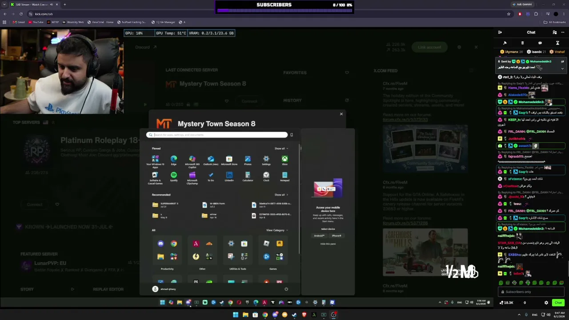Open a new Chrome tab
Viewport: 569px width, 320px height.
click(64, 4)
